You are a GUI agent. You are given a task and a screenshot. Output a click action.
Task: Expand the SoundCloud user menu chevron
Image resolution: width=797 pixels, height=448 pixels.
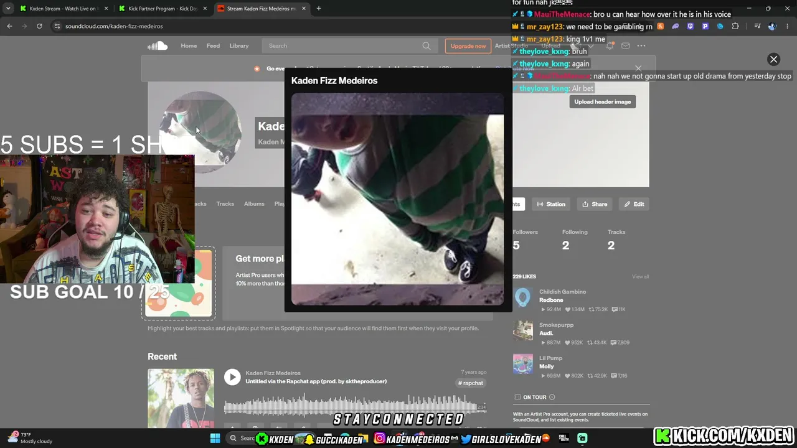(590, 46)
